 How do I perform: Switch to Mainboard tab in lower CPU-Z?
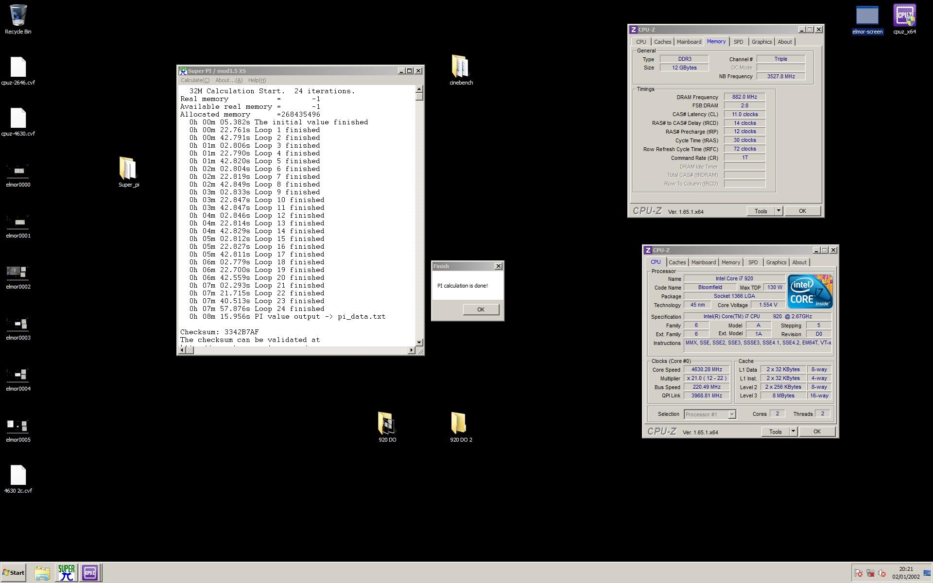tap(704, 262)
